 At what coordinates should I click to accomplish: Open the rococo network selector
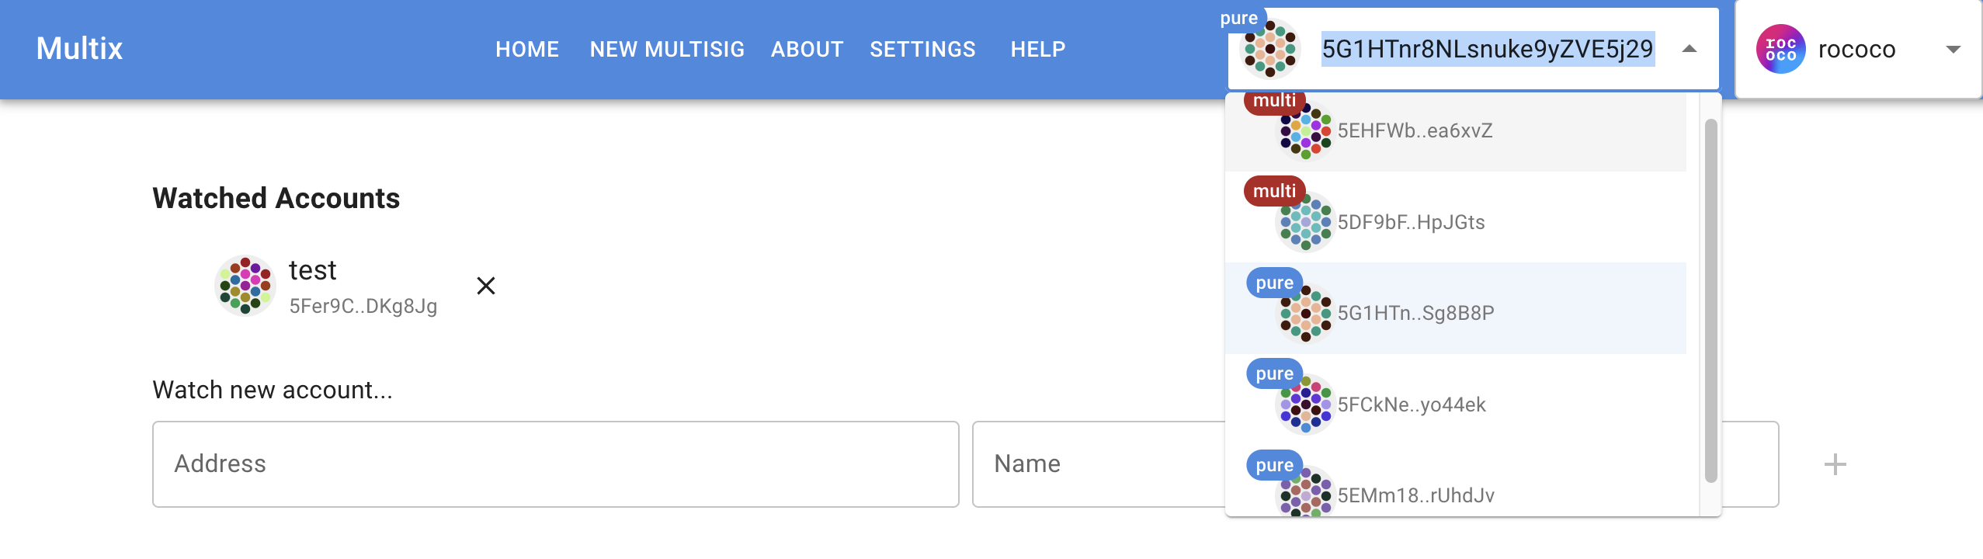click(1955, 49)
